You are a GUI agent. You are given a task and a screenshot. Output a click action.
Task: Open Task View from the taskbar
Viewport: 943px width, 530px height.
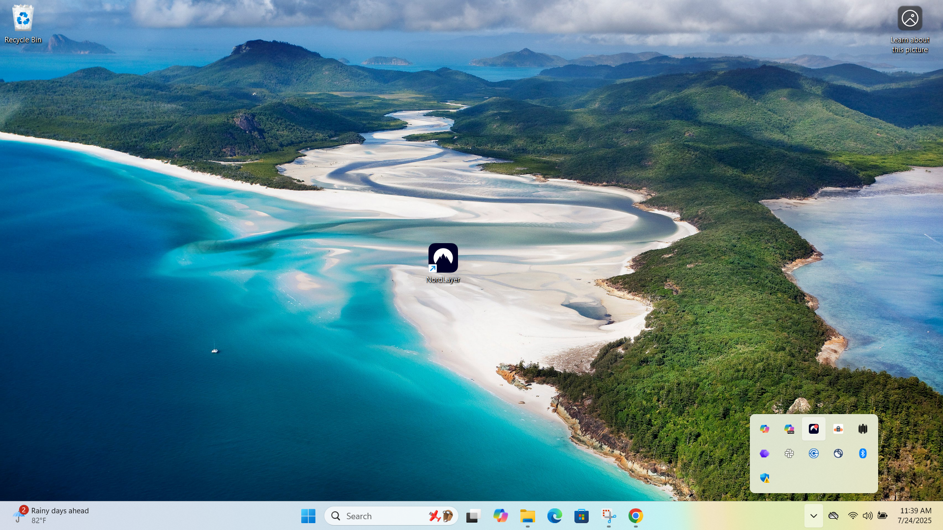click(x=472, y=516)
